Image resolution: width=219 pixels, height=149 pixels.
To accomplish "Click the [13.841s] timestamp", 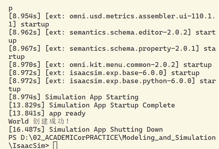I will tap(27, 113).
